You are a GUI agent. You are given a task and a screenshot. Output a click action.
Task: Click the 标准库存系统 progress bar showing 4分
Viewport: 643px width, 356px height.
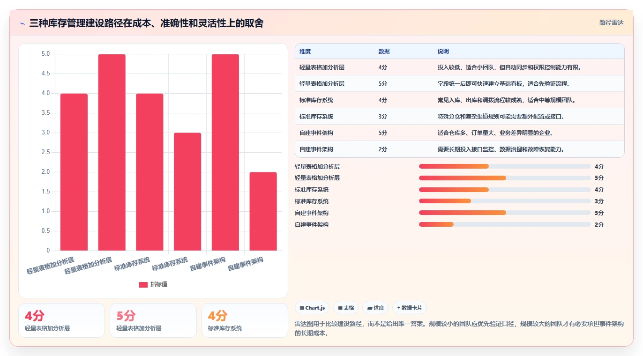click(x=505, y=190)
